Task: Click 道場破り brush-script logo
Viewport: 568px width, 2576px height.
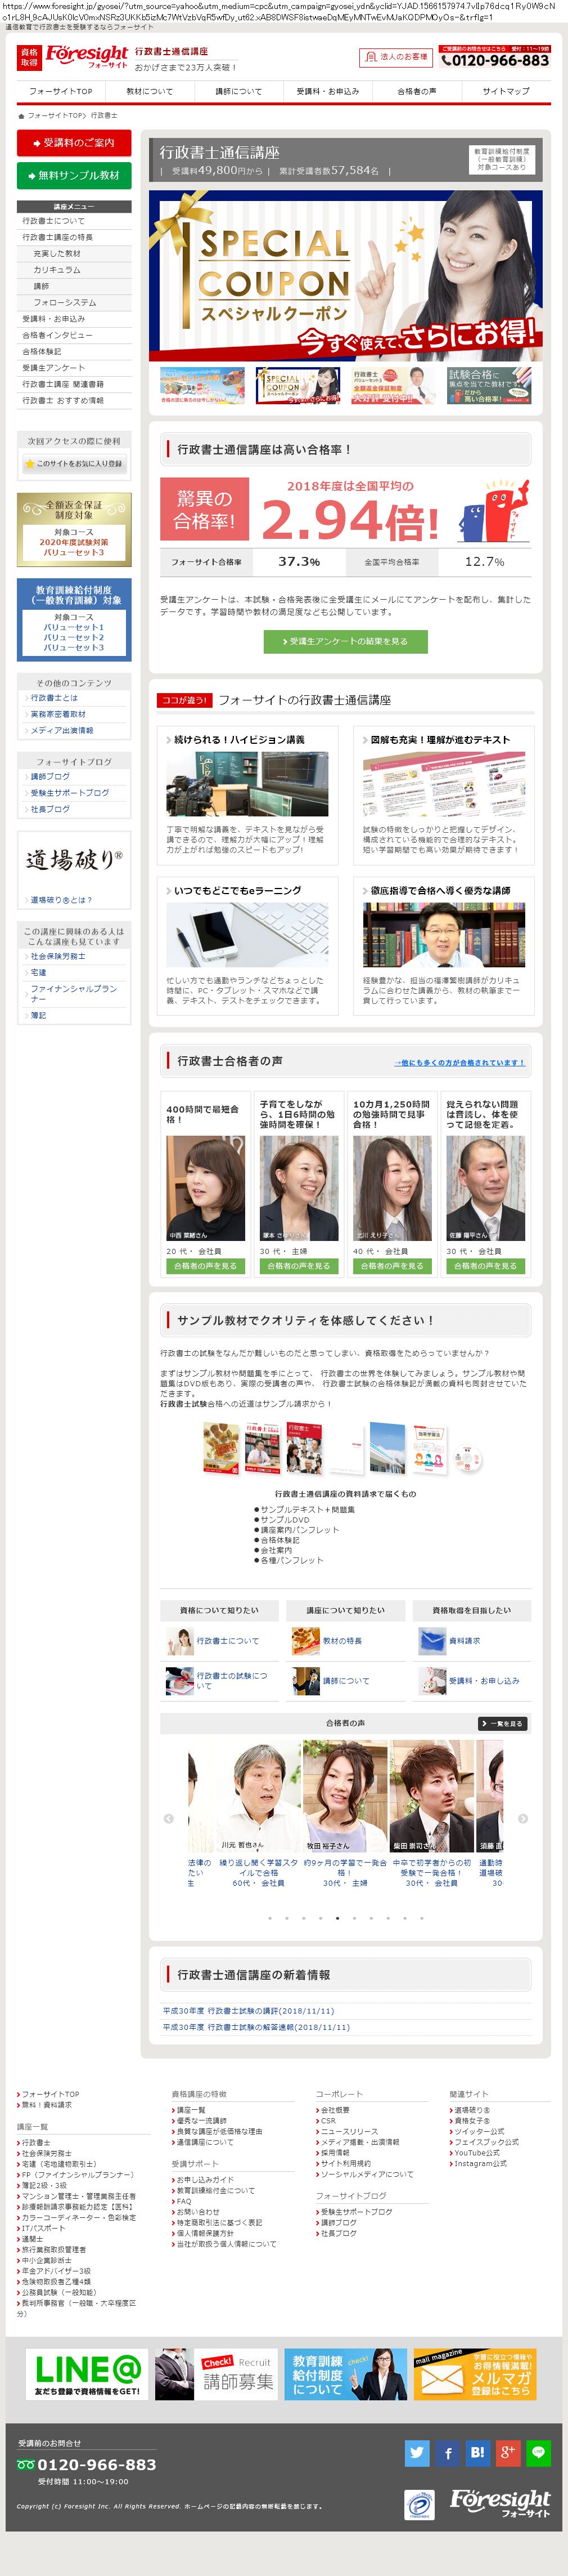Action: coord(74,858)
